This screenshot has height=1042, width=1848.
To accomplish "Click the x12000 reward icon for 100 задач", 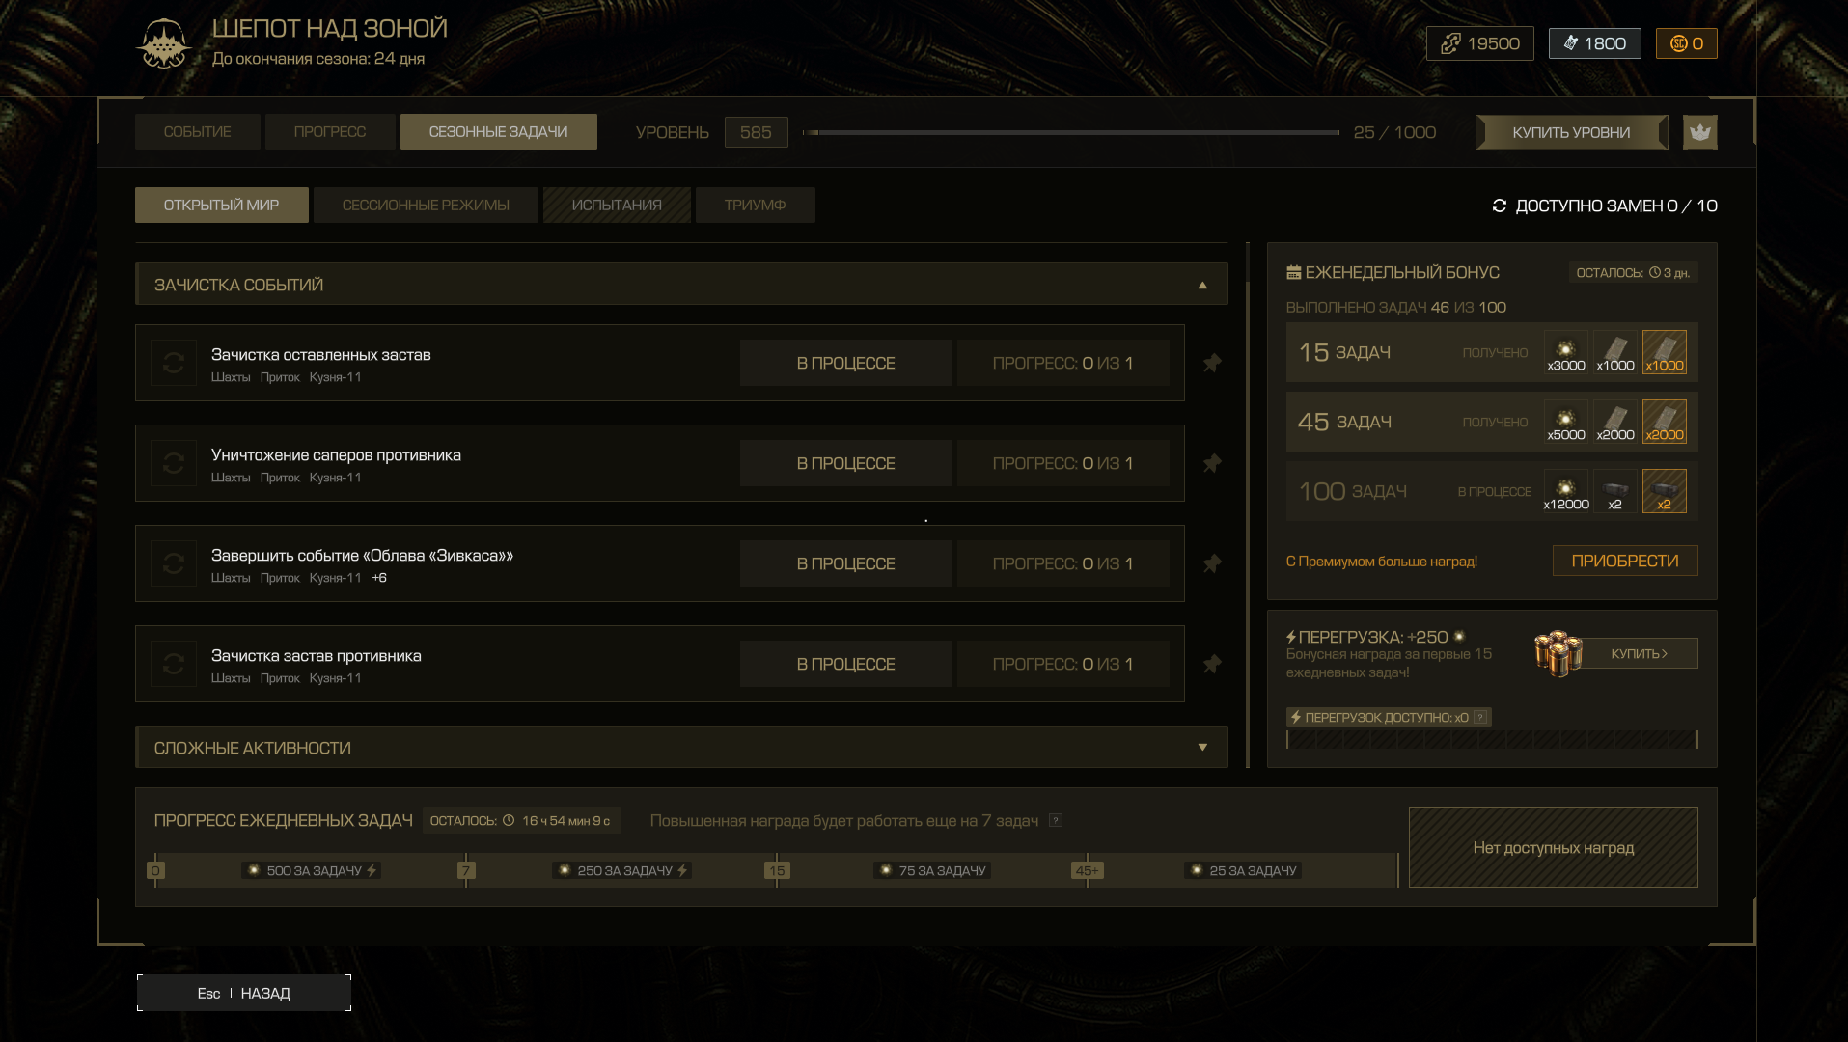I will pyautogui.click(x=1566, y=491).
